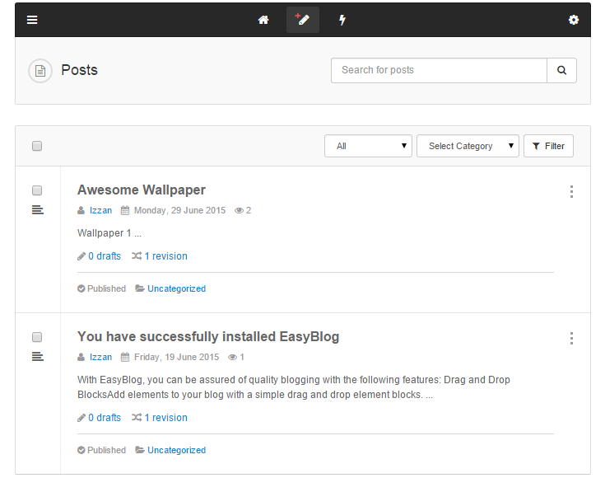Image resolution: width=605 pixels, height=492 pixels.
Task: Click the Filter button
Action: [x=548, y=146]
